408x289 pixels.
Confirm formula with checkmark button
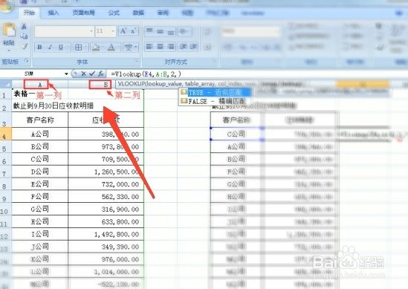point(92,74)
